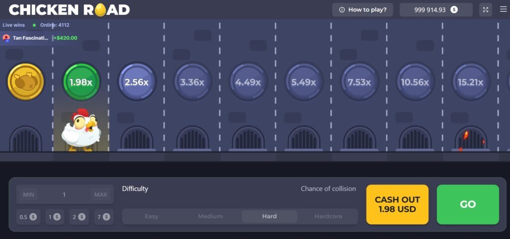Select Easy difficulty
The width and height of the screenshot is (510, 239).
point(151,217)
